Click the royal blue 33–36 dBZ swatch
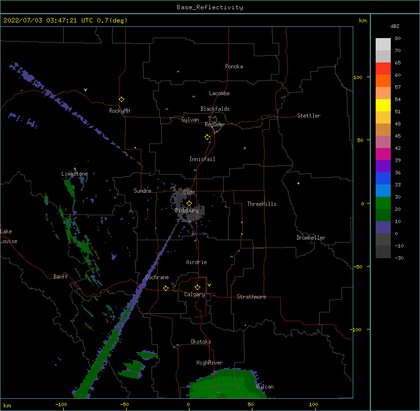The height and width of the screenshot is (411, 420). [x=383, y=179]
